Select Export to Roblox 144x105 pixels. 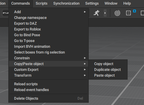(48, 29)
